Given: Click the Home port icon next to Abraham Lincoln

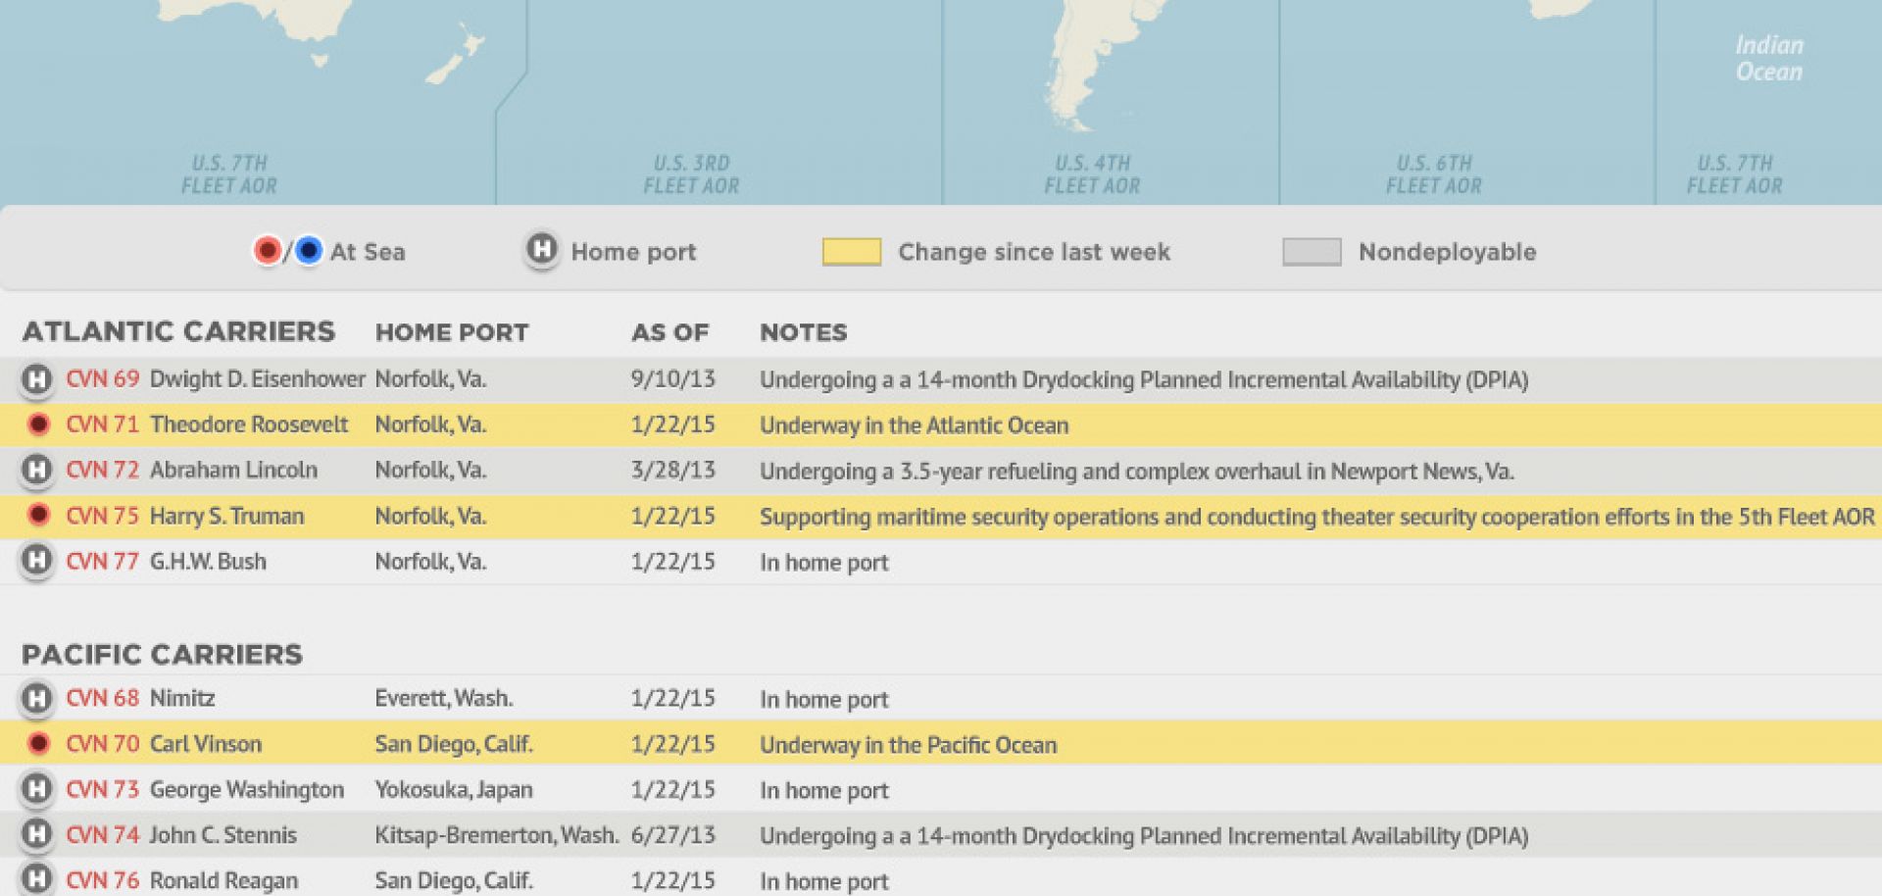Looking at the screenshot, I should click(37, 470).
